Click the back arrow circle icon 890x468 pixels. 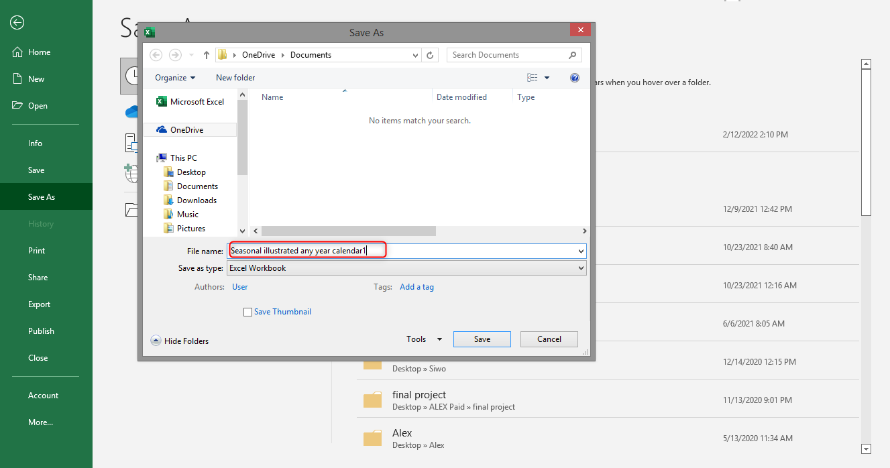(x=17, y=23)
